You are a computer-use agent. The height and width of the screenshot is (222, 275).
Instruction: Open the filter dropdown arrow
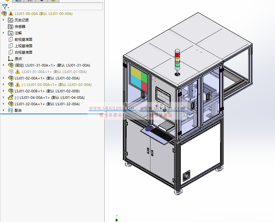click(8, 7)
